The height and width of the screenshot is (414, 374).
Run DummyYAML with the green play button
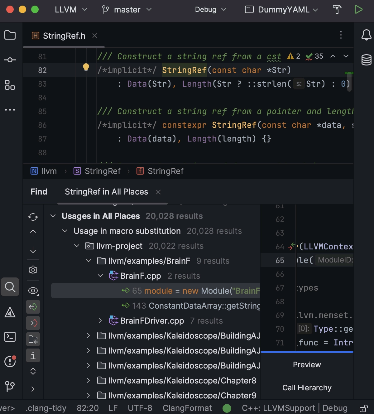click(358, 9)
